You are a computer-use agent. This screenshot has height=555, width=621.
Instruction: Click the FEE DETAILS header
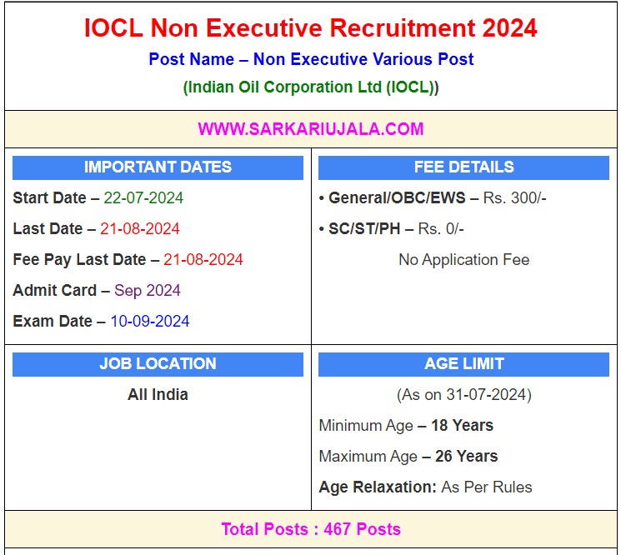click(463, 167)
